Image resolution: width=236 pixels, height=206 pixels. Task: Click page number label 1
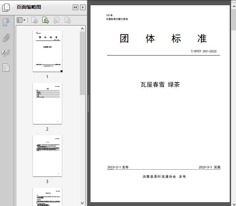pos(47,77)
